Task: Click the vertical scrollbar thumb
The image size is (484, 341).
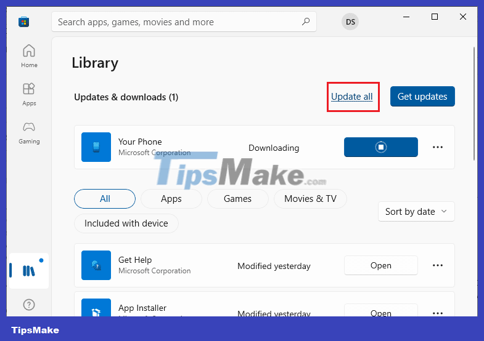Action: [x=474, y=103]
